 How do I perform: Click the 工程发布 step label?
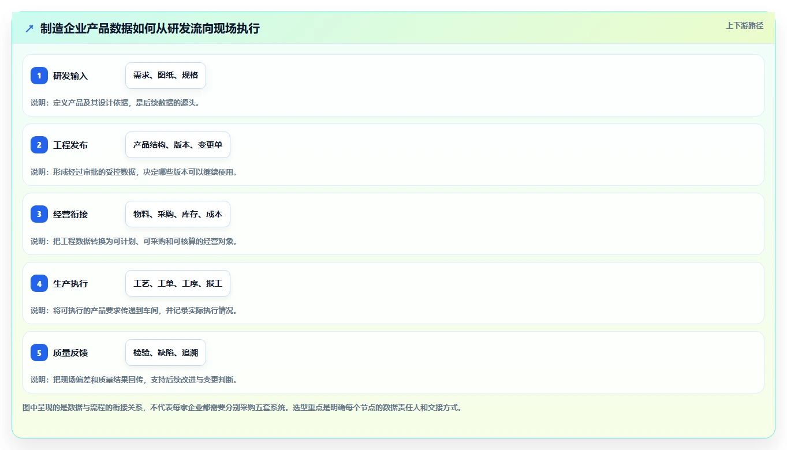click(x=70, y=145)
